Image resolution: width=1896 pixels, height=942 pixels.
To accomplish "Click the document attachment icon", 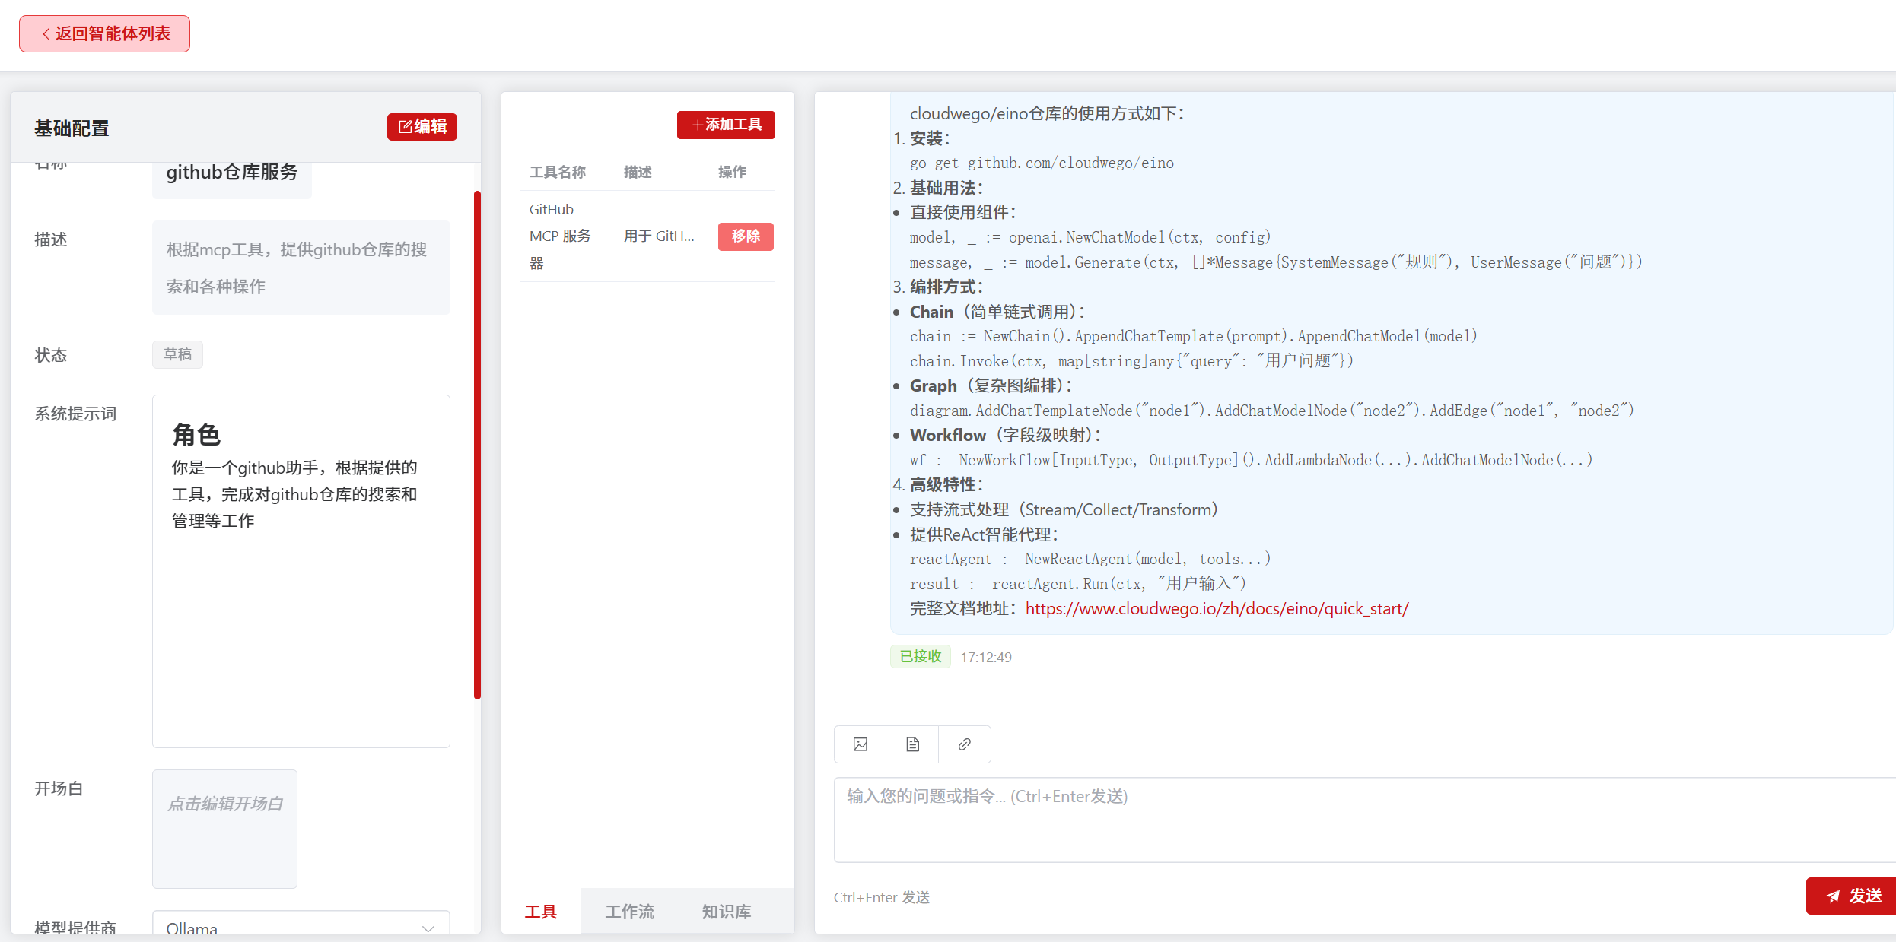I will coord(912,744).
